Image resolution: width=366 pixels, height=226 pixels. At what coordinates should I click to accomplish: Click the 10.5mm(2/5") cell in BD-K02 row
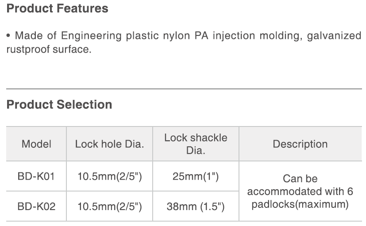109,206
